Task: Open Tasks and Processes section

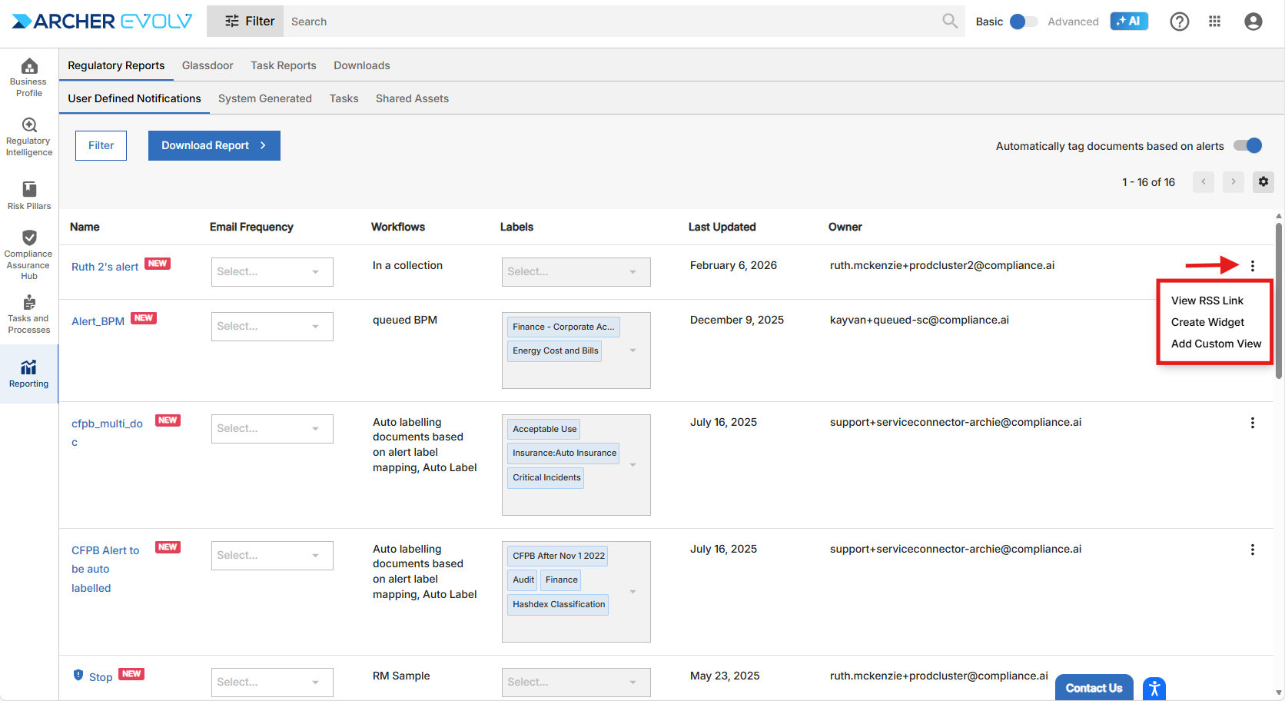Action: 29,314
